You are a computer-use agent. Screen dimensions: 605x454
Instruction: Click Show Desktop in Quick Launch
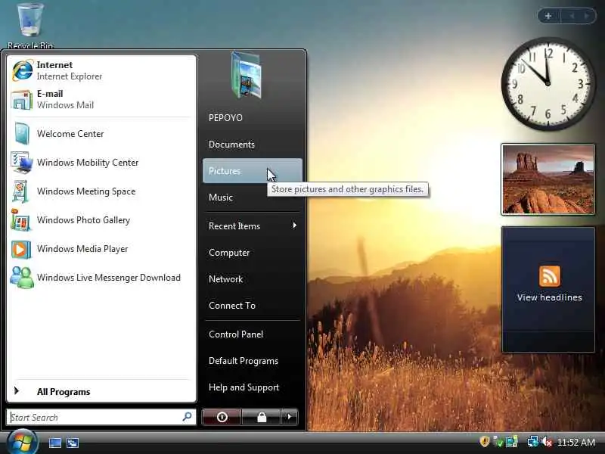point(54,443)
